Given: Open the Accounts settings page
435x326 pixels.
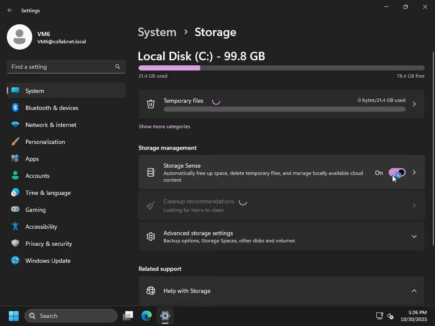Looking at the screenshot, I should pyautogui.click(x=37, y=176).
